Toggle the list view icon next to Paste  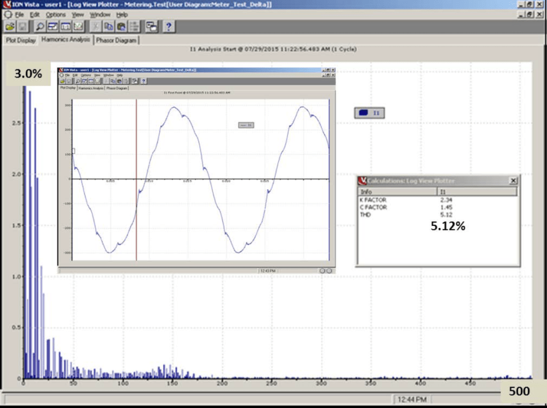tap(134, 26)
